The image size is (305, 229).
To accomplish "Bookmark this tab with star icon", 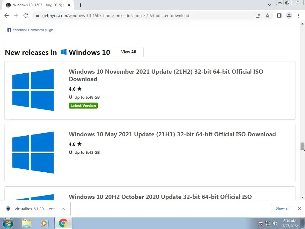I will coord(267,16).
